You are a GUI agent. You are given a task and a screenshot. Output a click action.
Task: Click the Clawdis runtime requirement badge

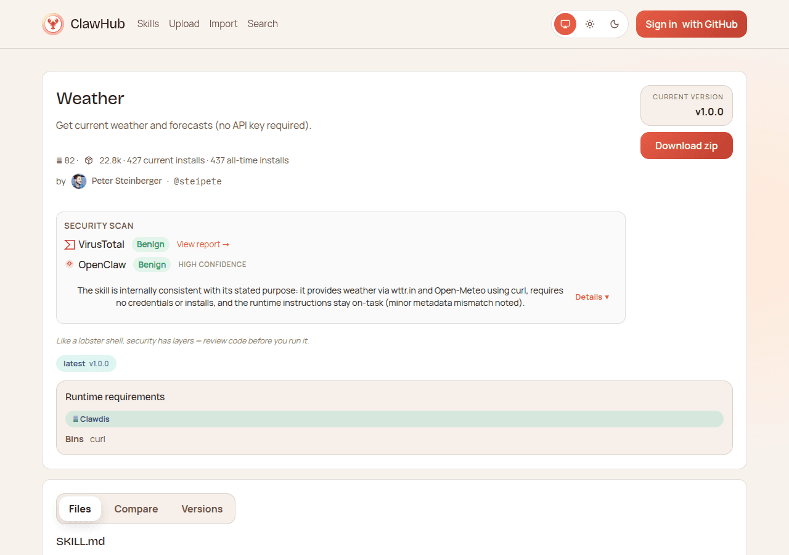tap(91, 419)
